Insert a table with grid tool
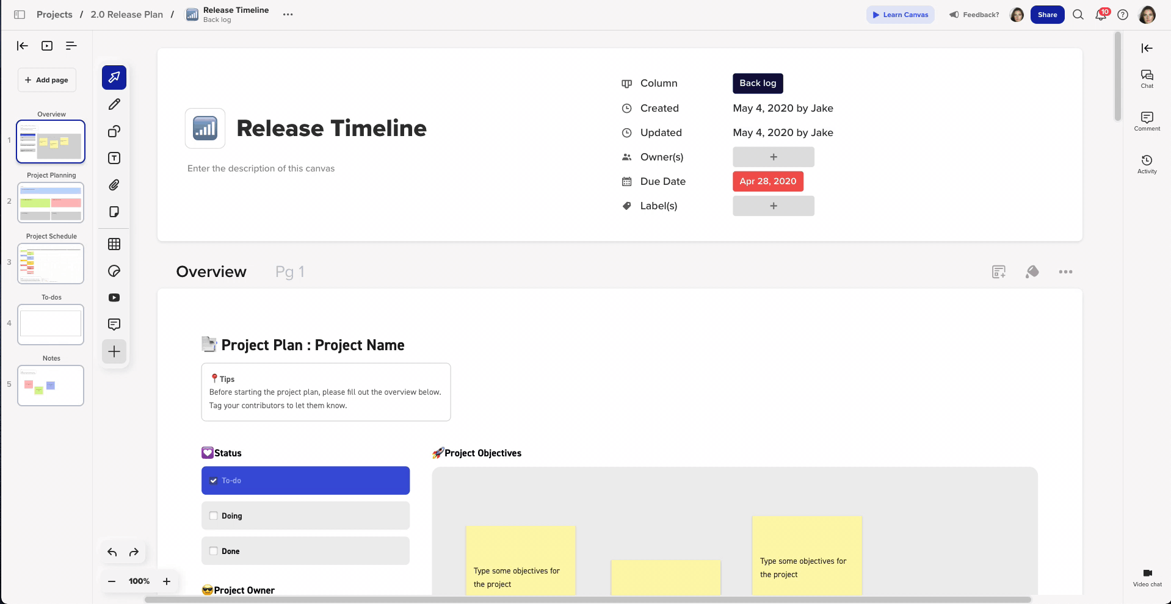 [114, 244]
